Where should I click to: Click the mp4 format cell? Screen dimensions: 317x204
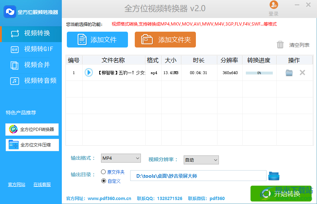click(154, 73)
